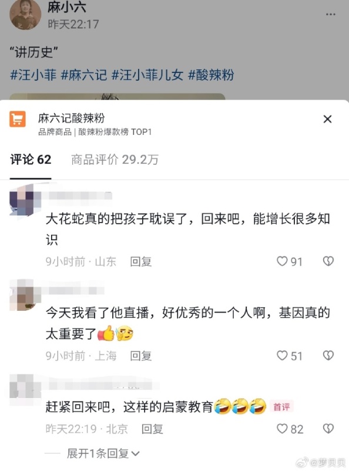
Task: Dislike the Shanghai comment via broken heart
Action: coord(328,356)
